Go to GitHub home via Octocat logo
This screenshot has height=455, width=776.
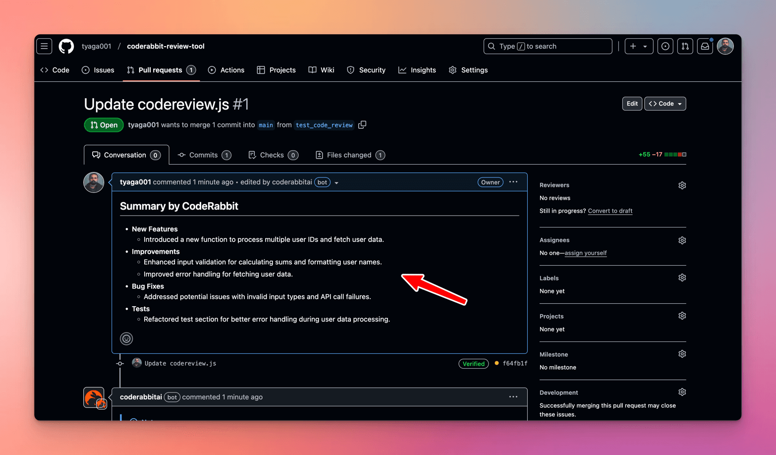coord(66,46)
